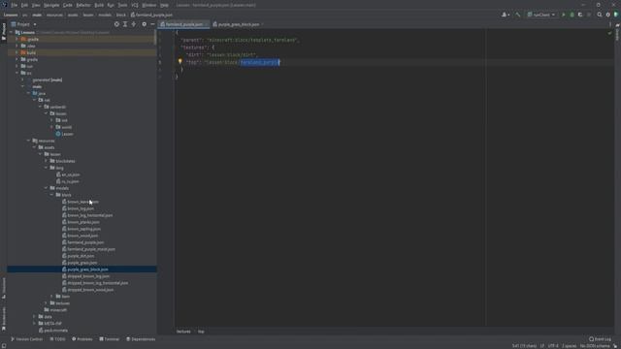The height and width of the screenshot is (349, 621).
Task: Open the File menu
Action: [15, 5]
